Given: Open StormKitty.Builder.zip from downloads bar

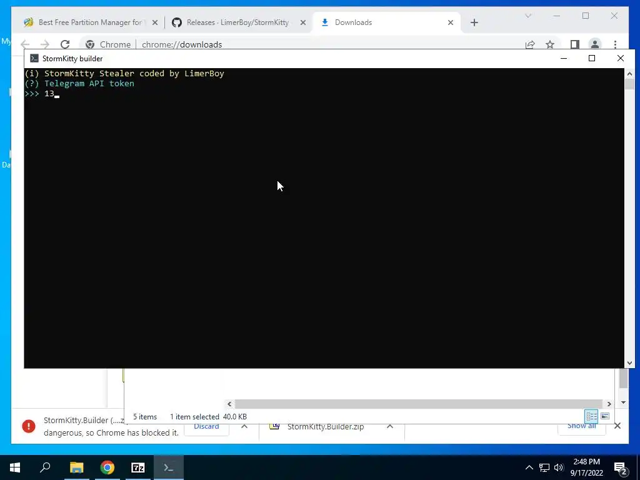Looking at the screenshot, I should point(325,426).
